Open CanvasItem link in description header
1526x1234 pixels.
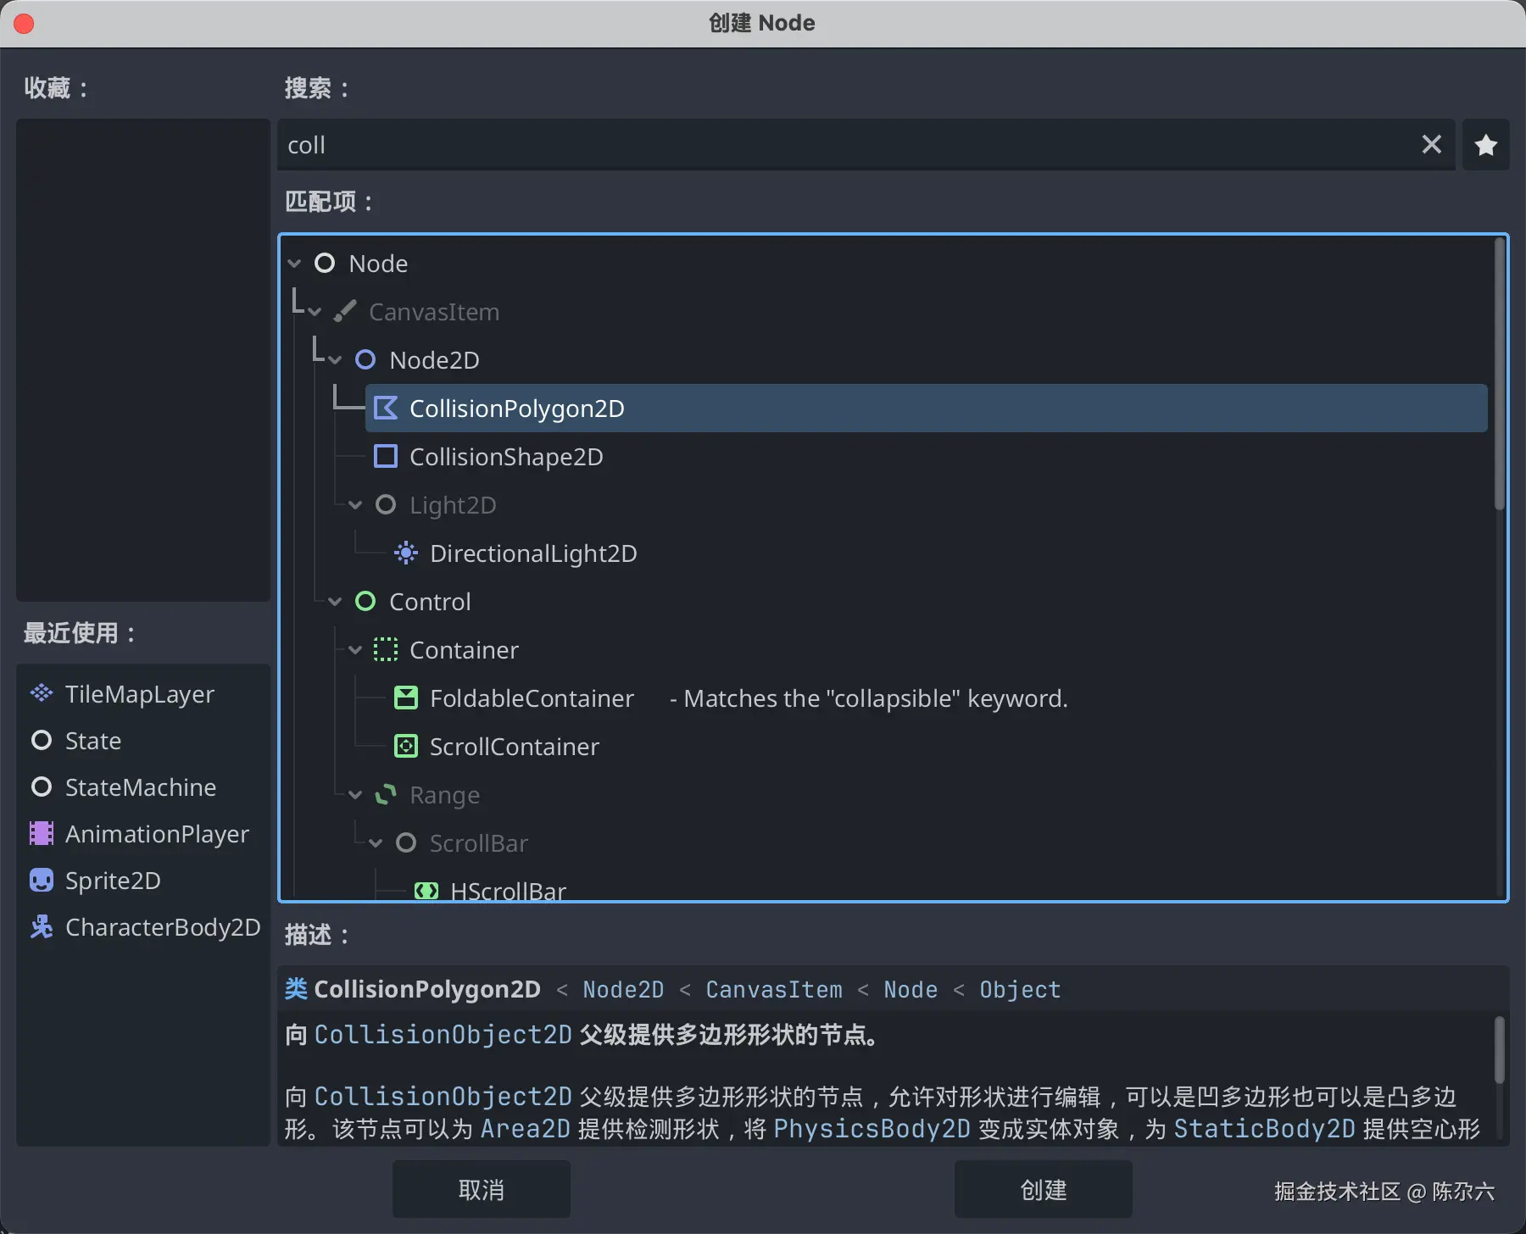click(774, 989)
